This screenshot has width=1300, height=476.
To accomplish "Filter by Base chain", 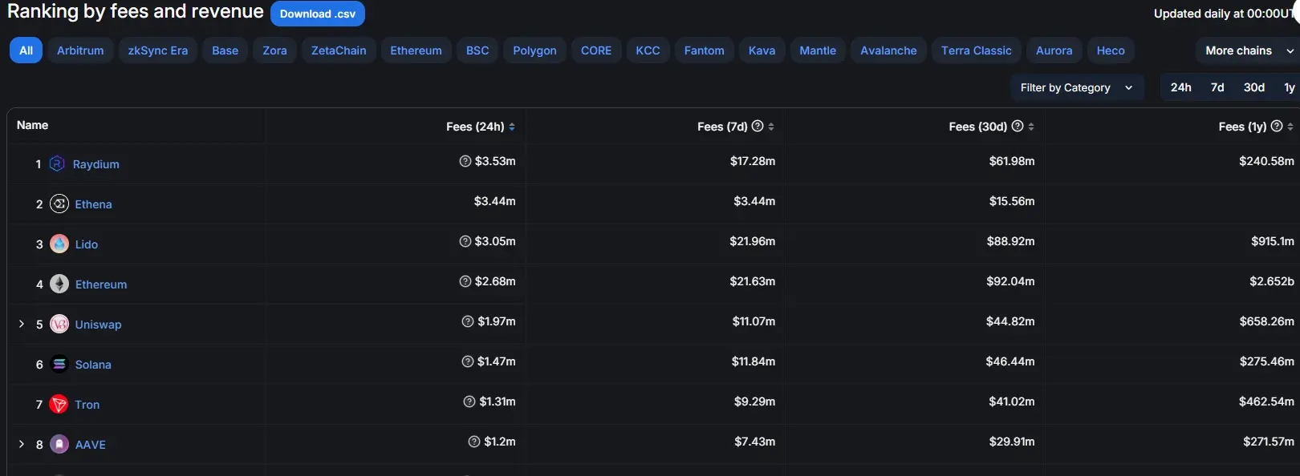I will tap(225, 50).
